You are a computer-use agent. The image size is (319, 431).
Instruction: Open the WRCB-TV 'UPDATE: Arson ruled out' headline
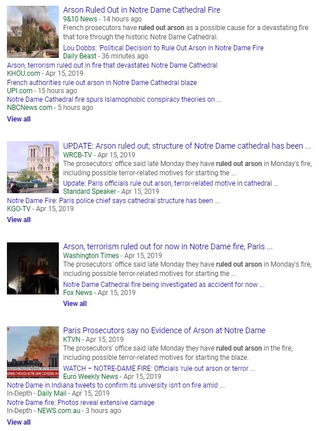coord(187,146)
